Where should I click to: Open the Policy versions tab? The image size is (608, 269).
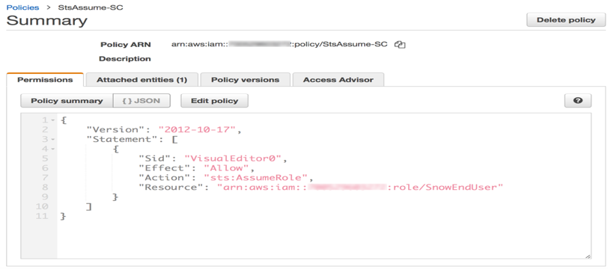pyautogui.click(x=245, y=80)
